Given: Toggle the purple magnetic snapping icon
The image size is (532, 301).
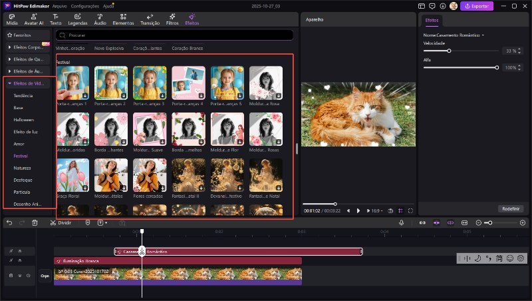Looking at the screenshot, I should point(436,222).
